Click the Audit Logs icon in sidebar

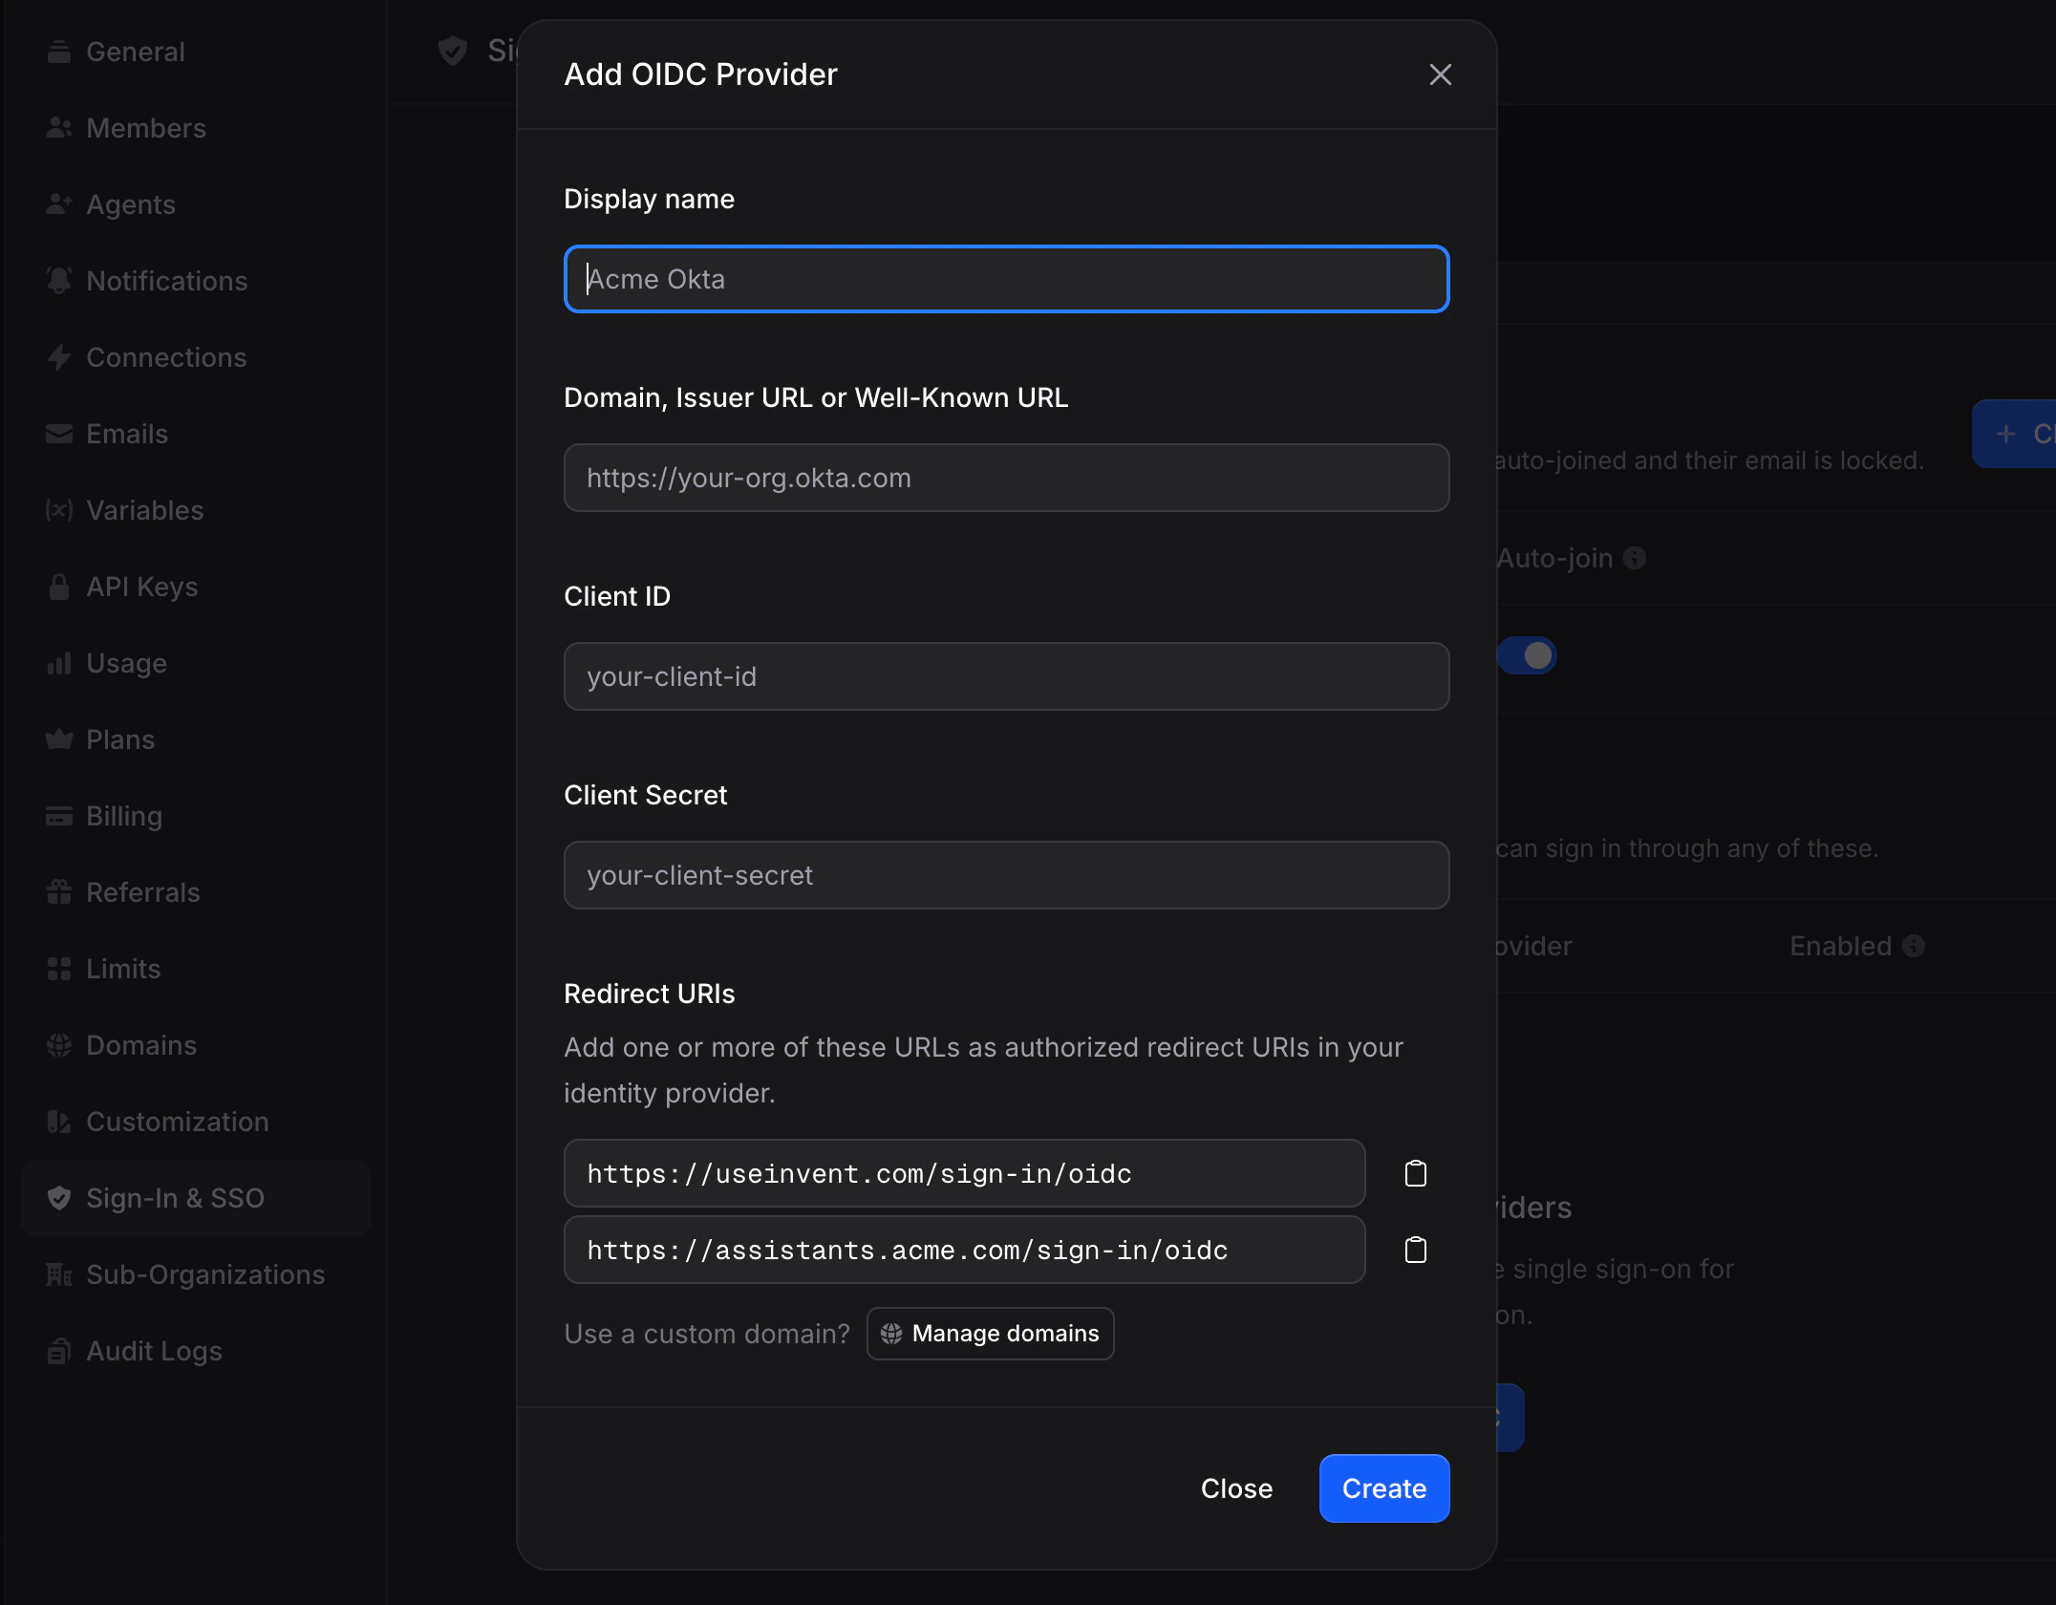pyautogui.click(x=59, y=1350)
